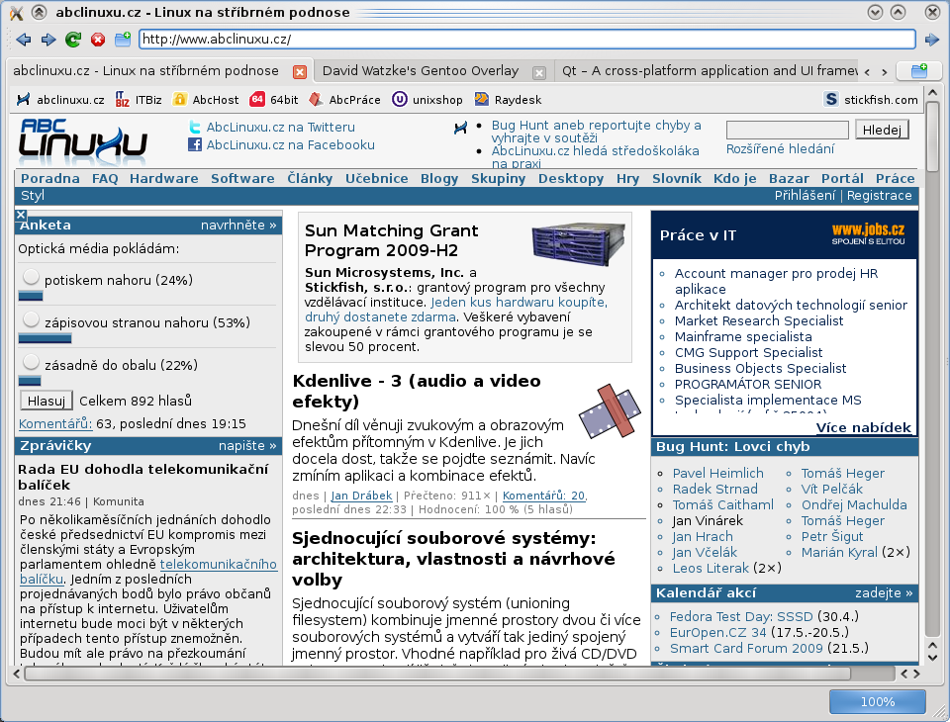Select the "potiskem nahoru" poll option
The width and height of the screenshot is (950, 722).
[31, 278]
